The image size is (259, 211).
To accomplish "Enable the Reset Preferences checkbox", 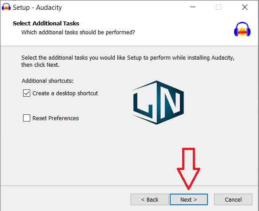I will coord(27,118).
